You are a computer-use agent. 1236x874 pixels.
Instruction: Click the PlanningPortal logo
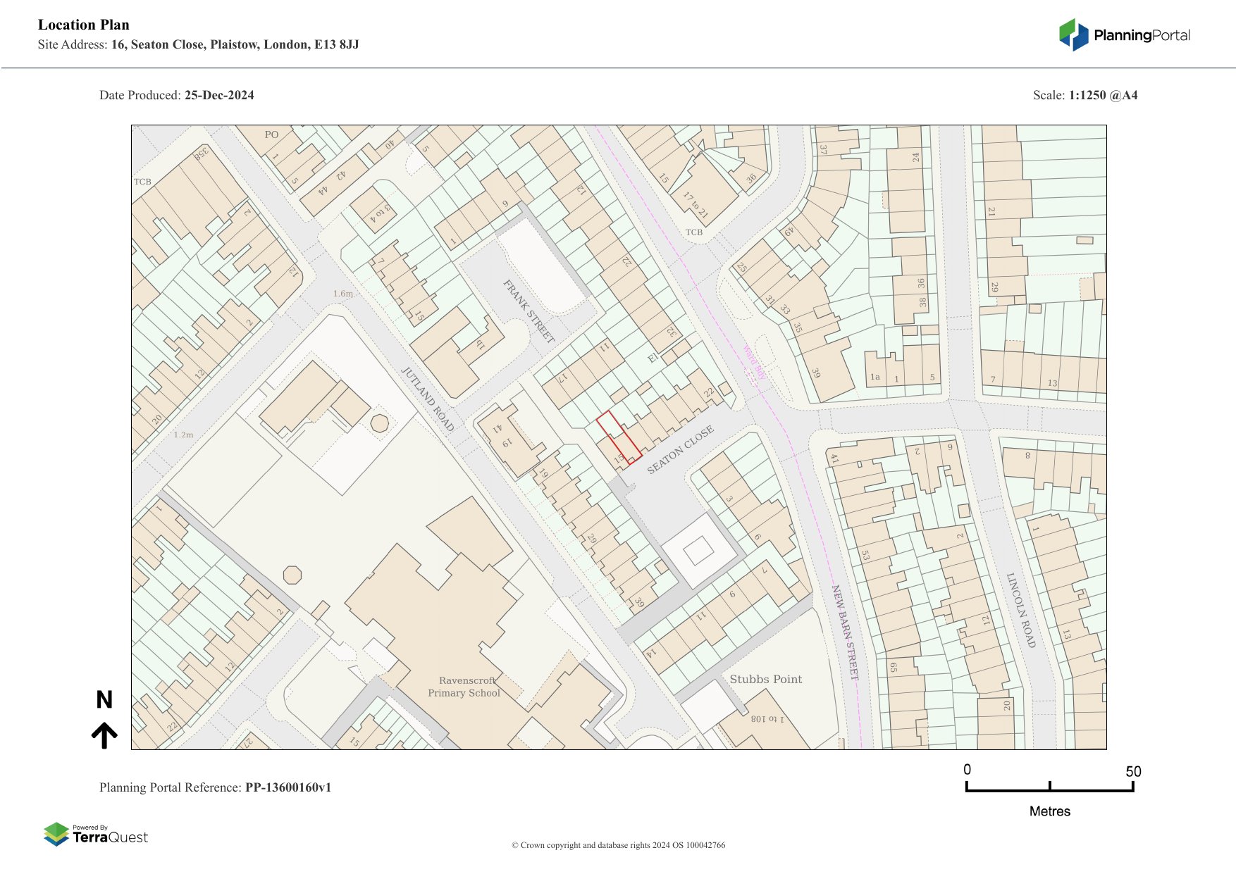(x=1124, y=35)
